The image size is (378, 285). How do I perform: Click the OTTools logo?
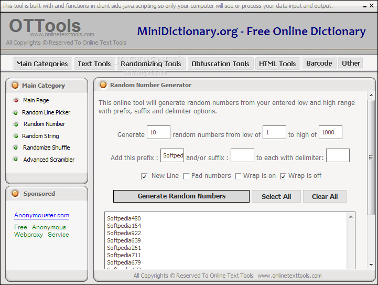pos(45,25)
